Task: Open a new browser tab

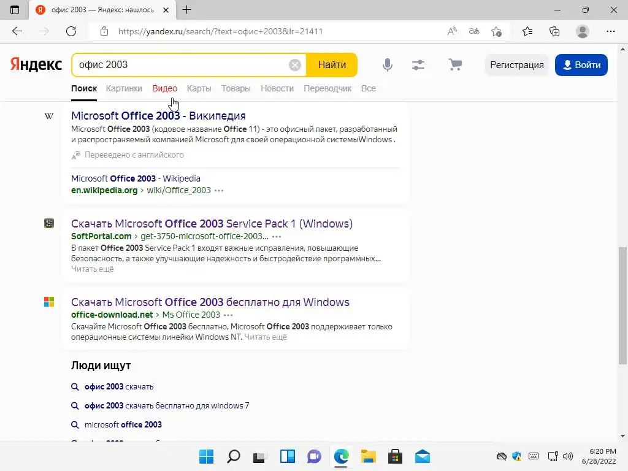Action: coord(186,10)
